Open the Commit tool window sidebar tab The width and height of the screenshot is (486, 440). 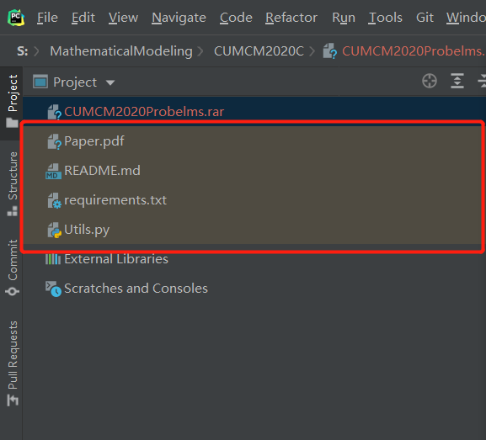13,268
